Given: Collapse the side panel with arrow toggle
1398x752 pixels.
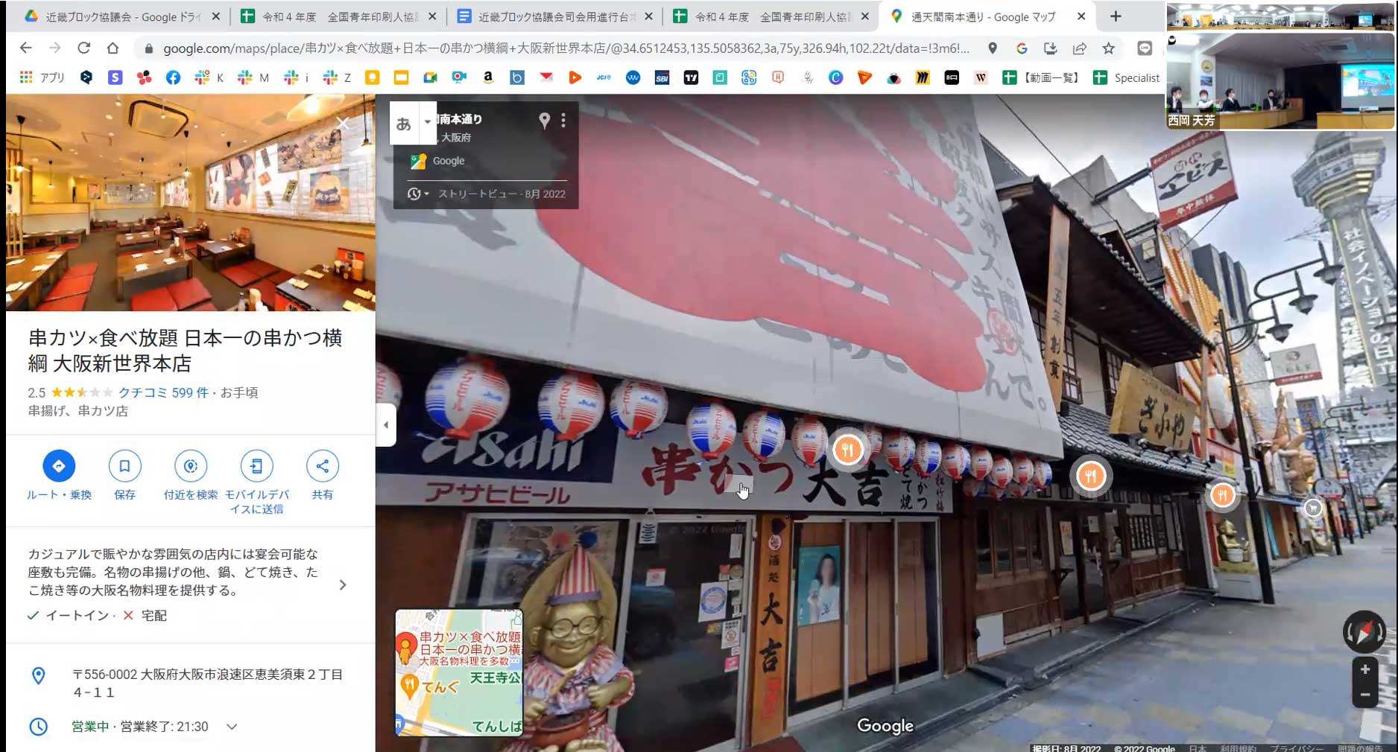Looking at the screenshot, I should pos(385,425).
